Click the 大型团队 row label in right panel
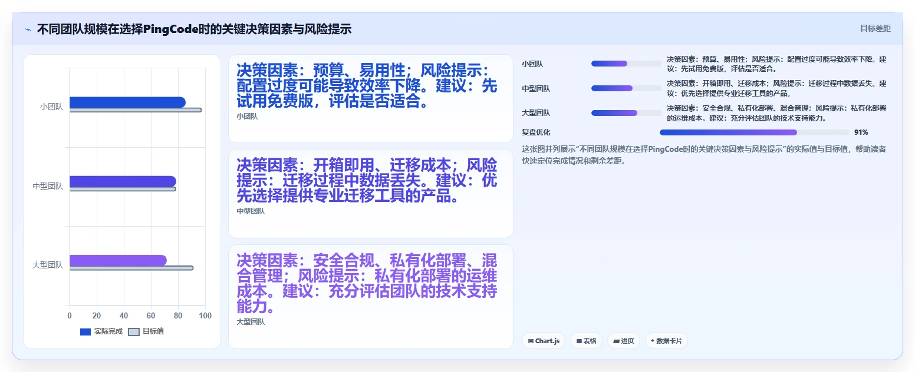 (x=536, y=113)
